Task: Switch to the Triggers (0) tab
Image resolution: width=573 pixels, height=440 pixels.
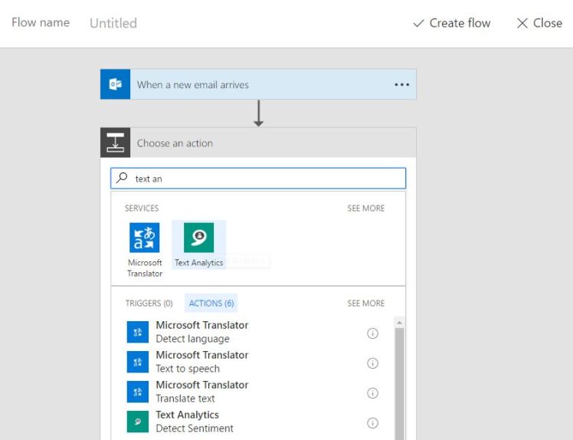Action: click(x=149, y=304)
